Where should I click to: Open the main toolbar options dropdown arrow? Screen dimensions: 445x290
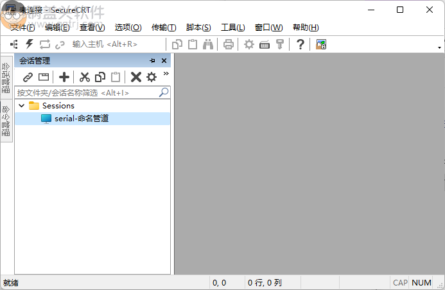[x=439, y=47]
